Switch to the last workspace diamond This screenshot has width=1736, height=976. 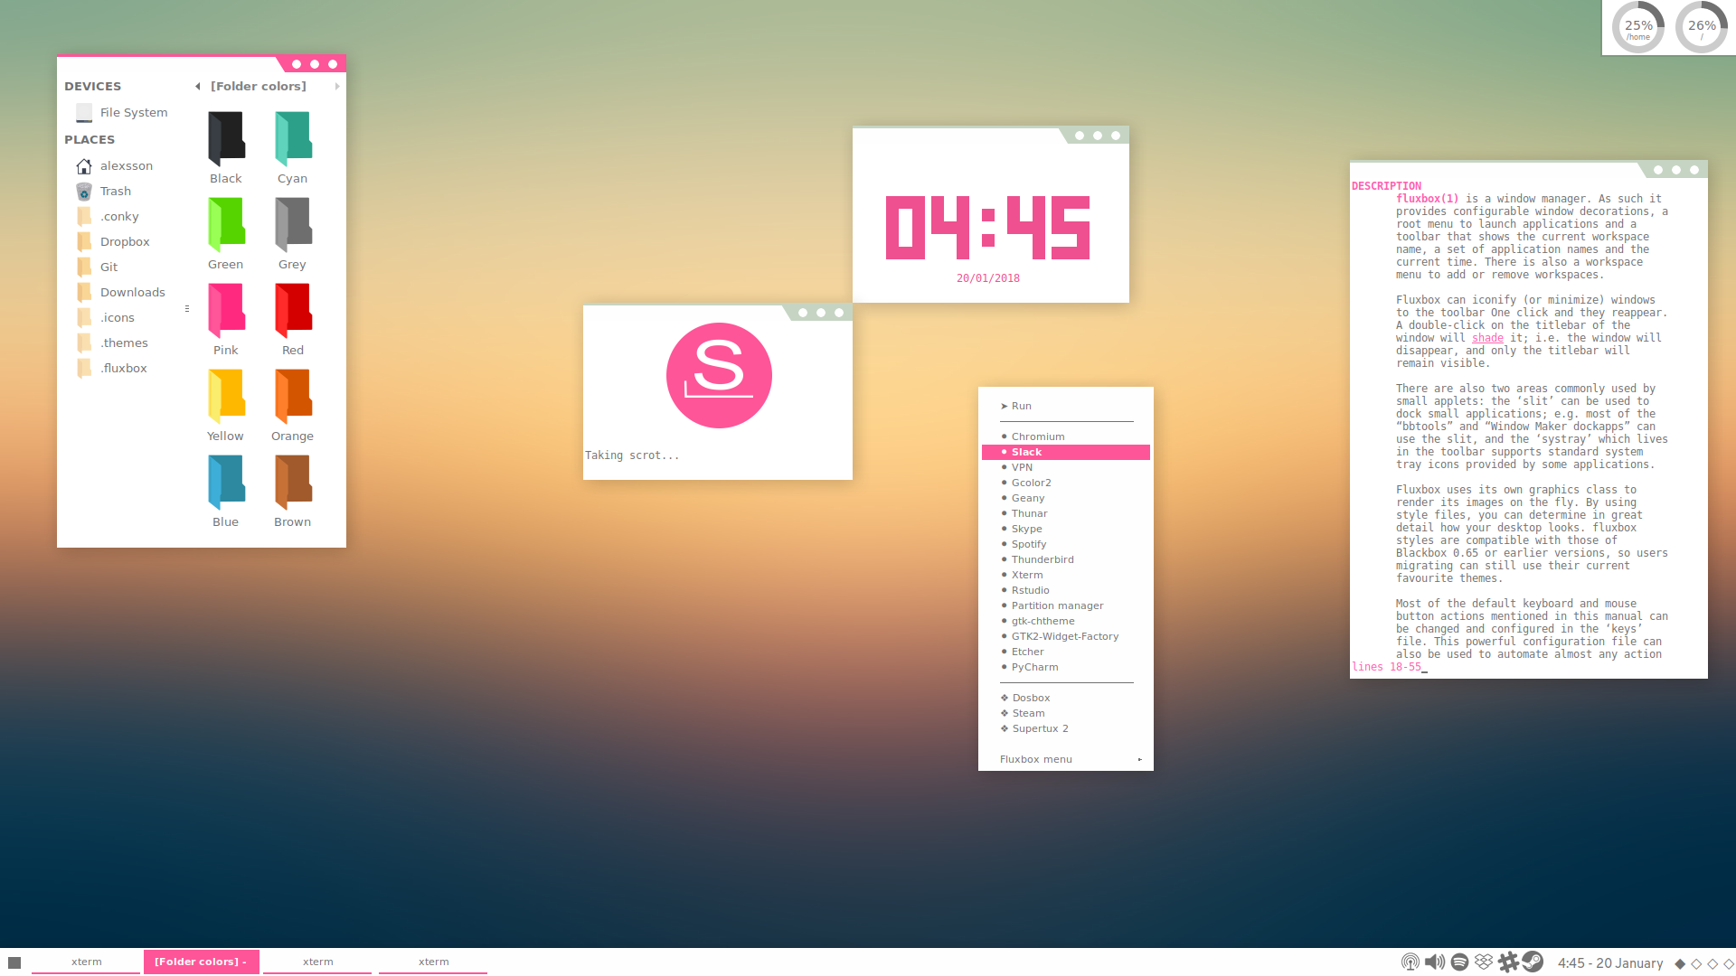[1728, 964]
